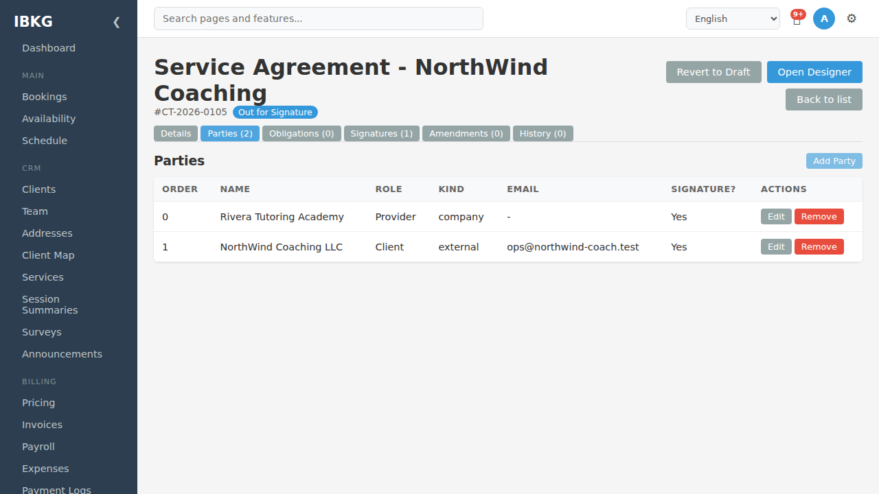Edit the Rivera Tutoring Academy party
The height and width of the screenshot is (494, 879).
pyautogui.click(x=776, y=217)
